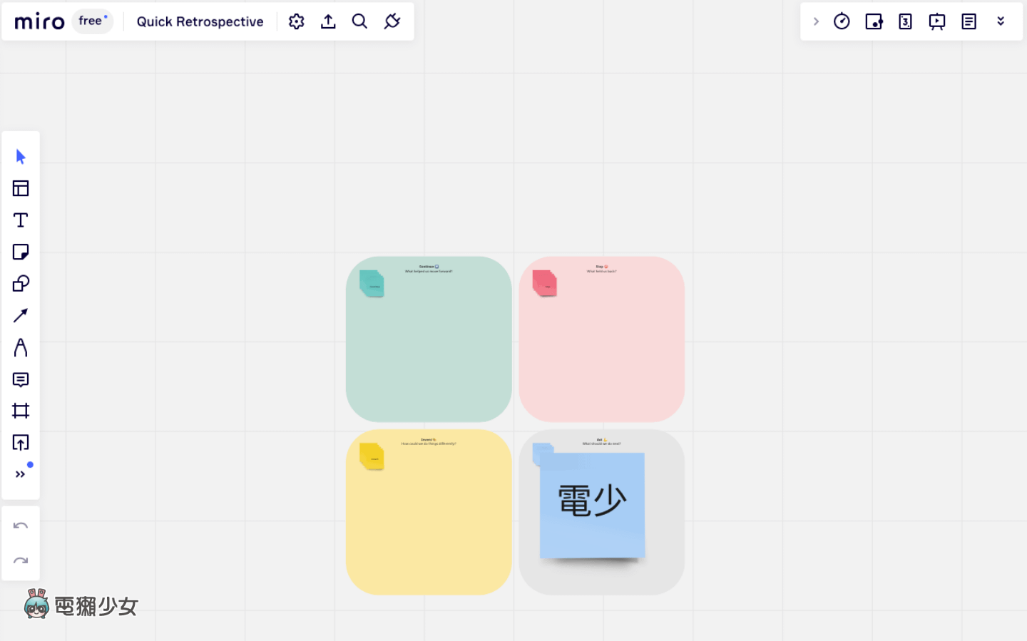
Task: Click the Redo arrow
Action: coord(21,561)
